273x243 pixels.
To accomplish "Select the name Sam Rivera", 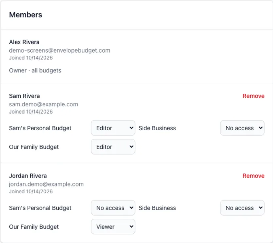I will 24,96.
